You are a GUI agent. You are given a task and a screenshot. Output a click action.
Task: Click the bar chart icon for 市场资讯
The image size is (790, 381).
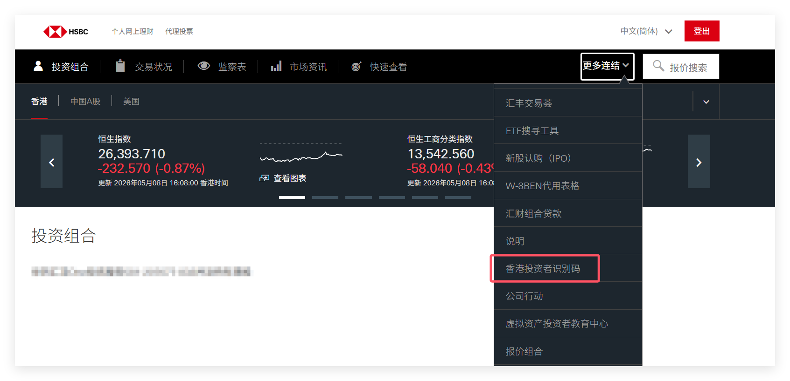click(x=276, y=66)
